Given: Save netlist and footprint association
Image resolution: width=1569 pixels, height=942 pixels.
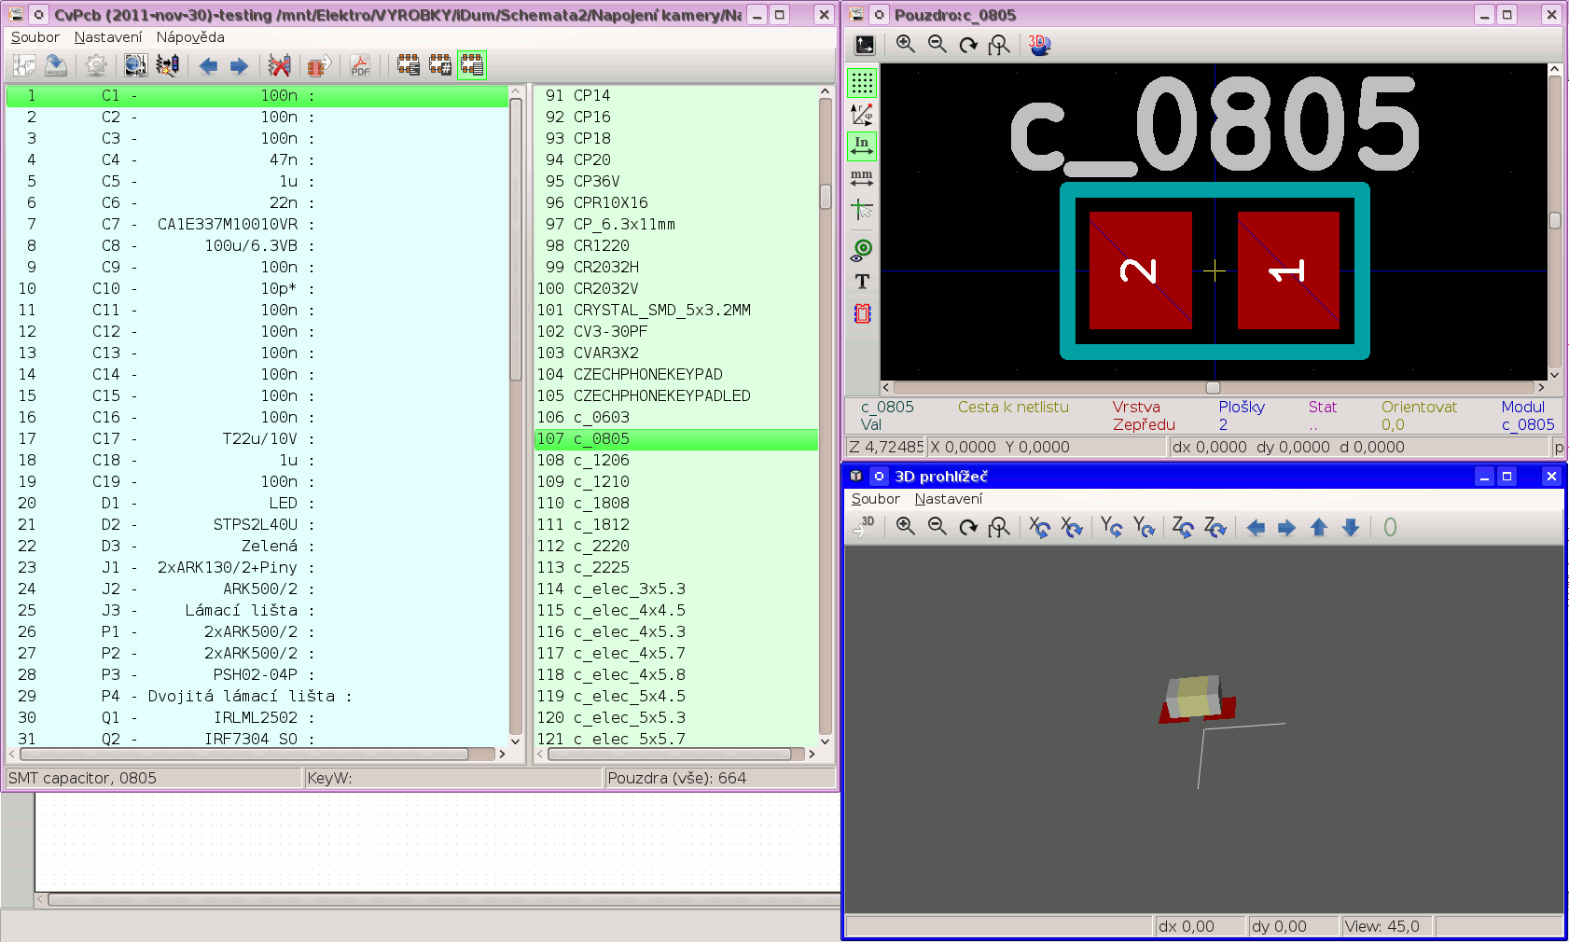Looking at the screenshot, I should click(x=56, y=65).
